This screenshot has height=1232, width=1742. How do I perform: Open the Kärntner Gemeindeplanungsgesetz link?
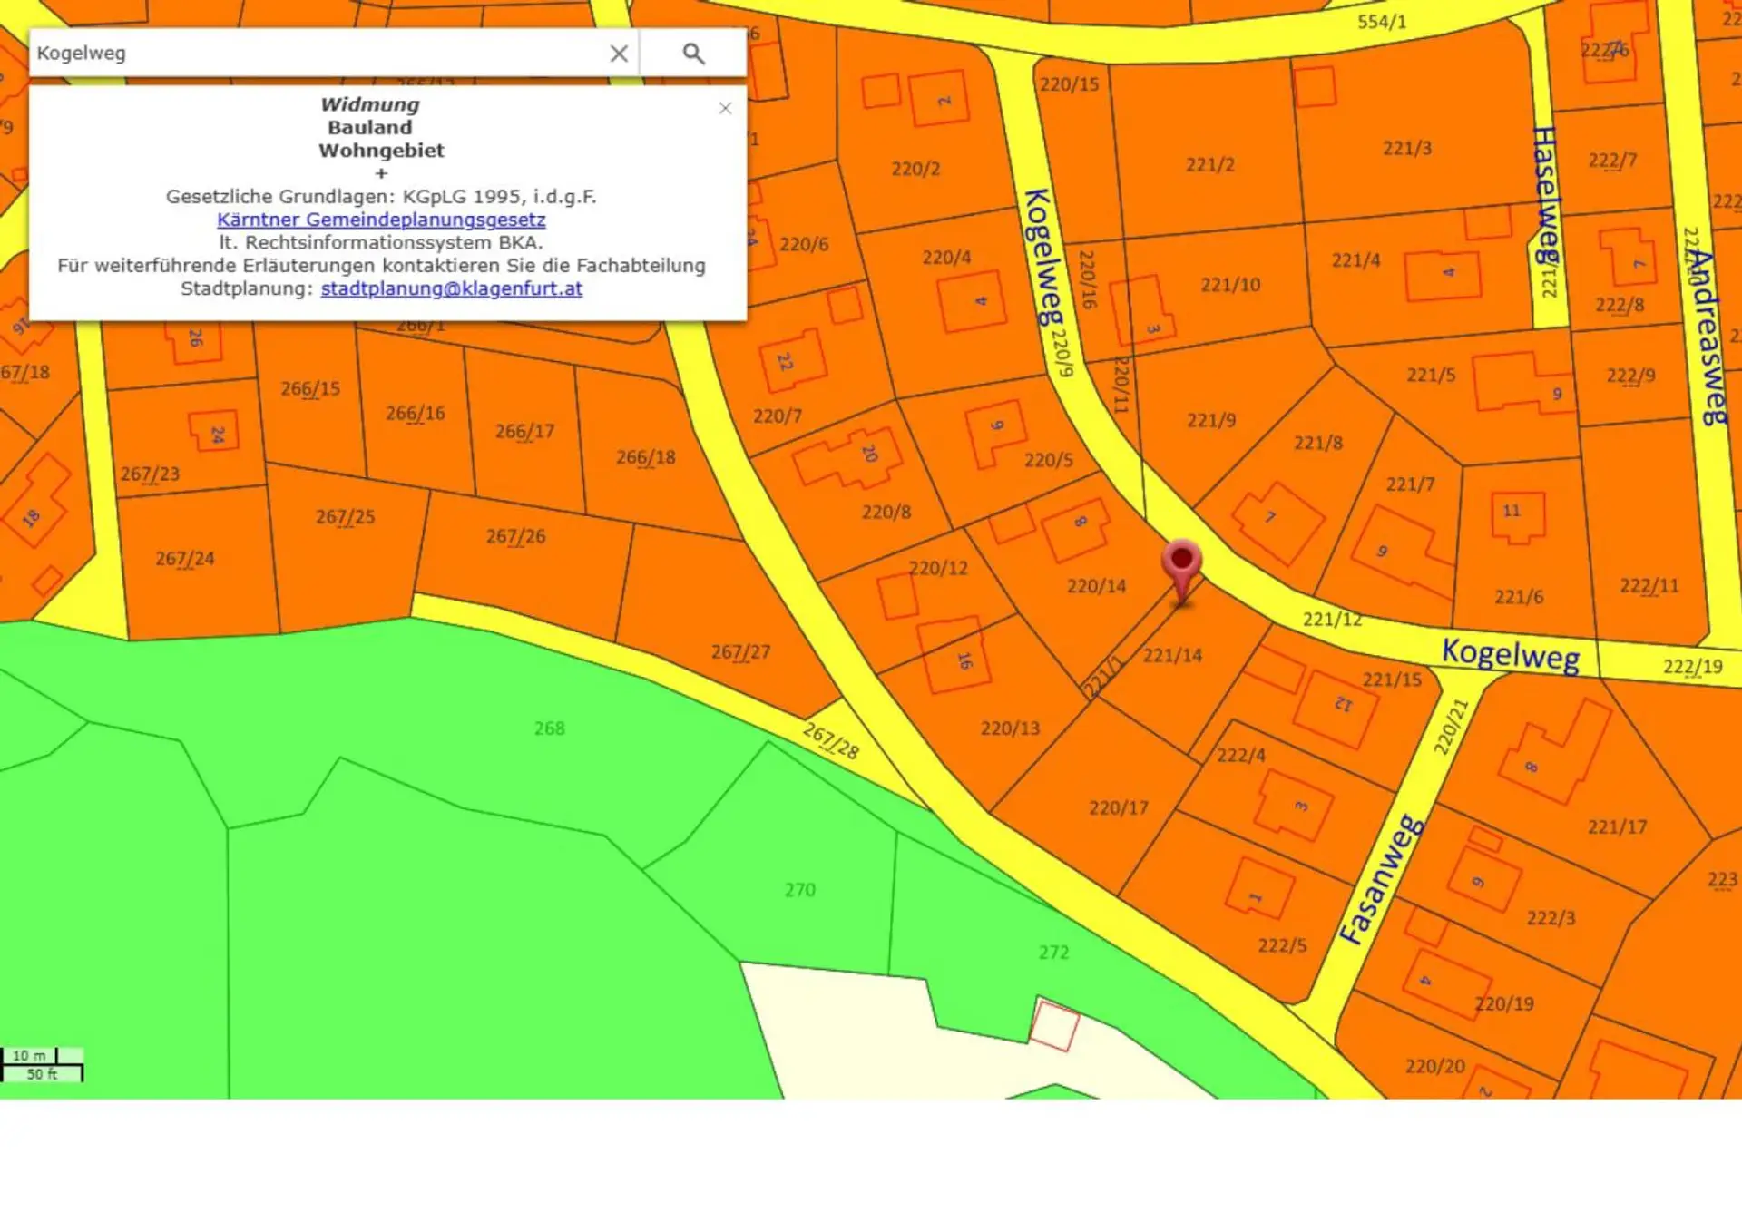tap(381, 220)
